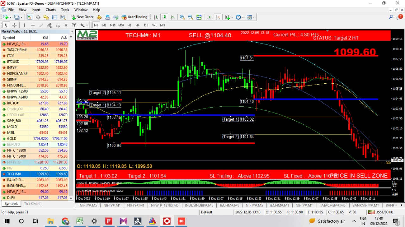Click the New Order button

click(82, 17)
